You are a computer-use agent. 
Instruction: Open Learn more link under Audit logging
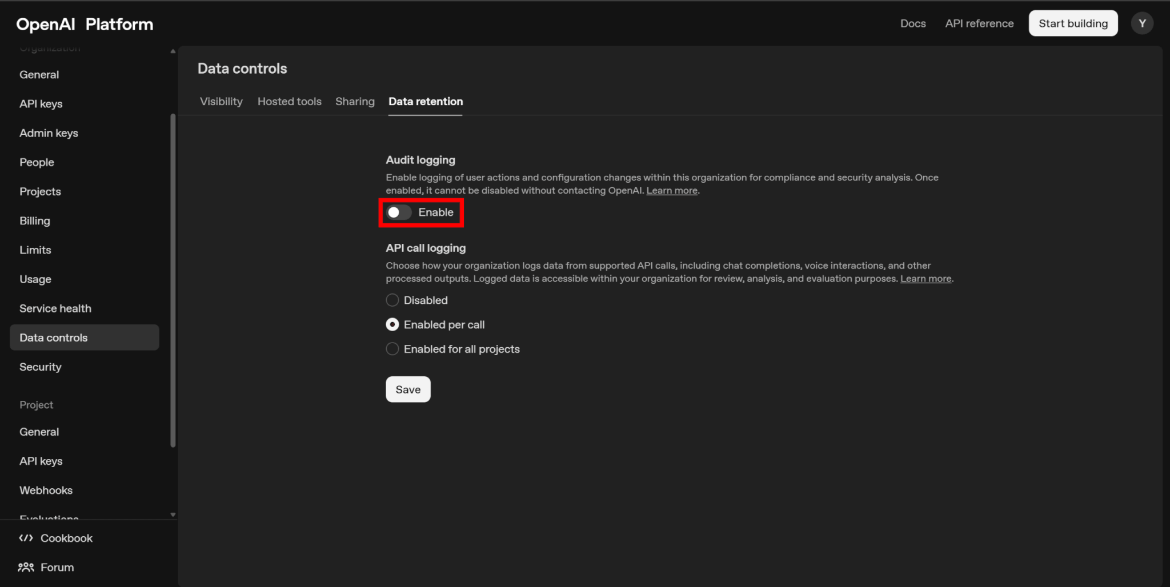click(x=671, y=191)
